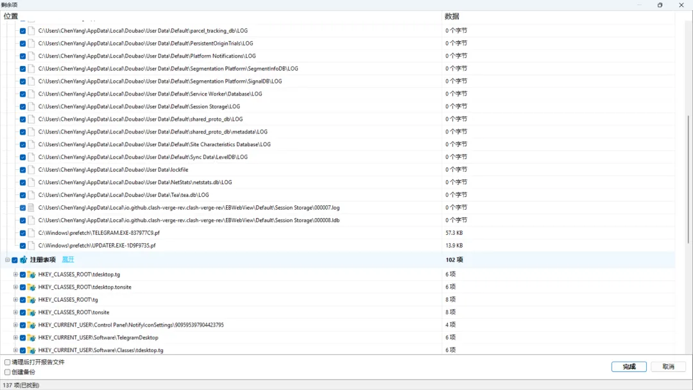
Task: Click file icon of Session Storage\LOG Doubao row
Action: pyautogui.click(x=31, y=106)
